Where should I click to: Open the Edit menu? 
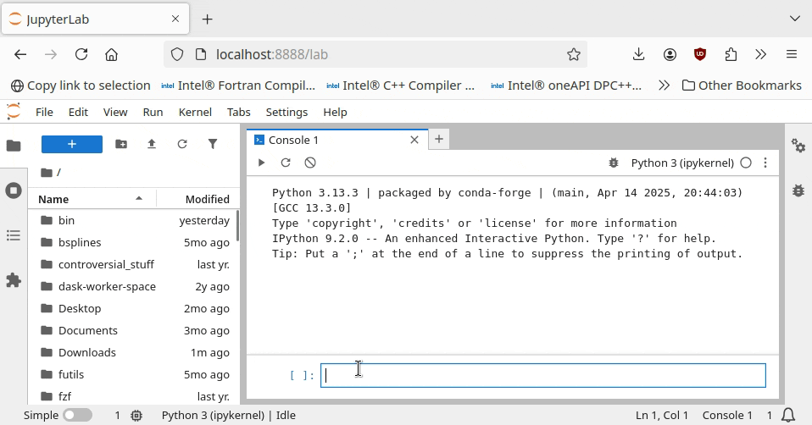78,113
